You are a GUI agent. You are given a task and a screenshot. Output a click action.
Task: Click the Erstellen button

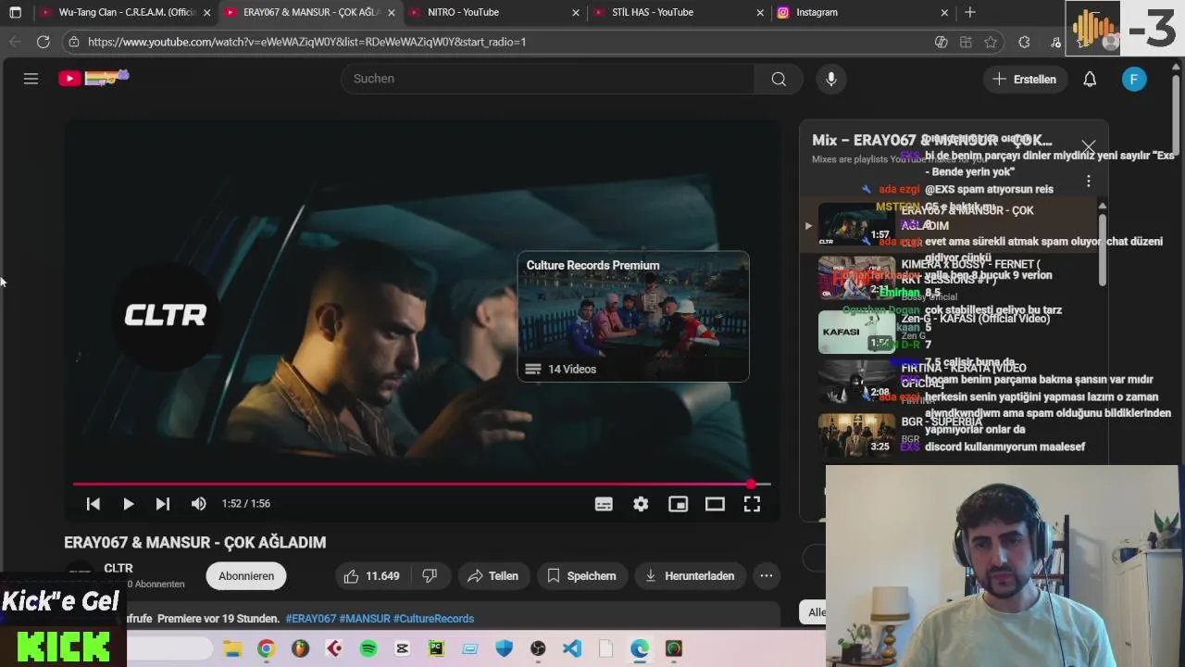(x=1024, y=79)
